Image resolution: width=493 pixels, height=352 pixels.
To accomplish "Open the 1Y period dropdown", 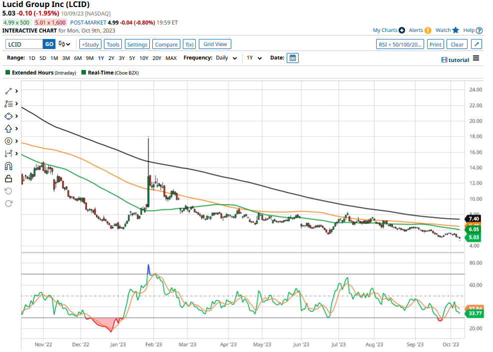I will point(254,58).
